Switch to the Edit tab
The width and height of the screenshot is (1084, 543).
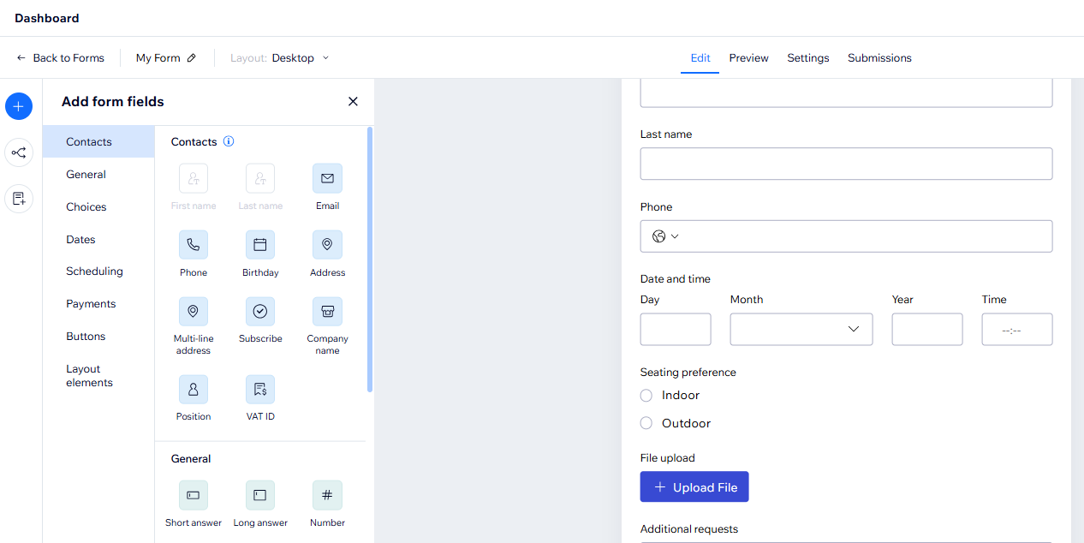[x=700, y=58]
